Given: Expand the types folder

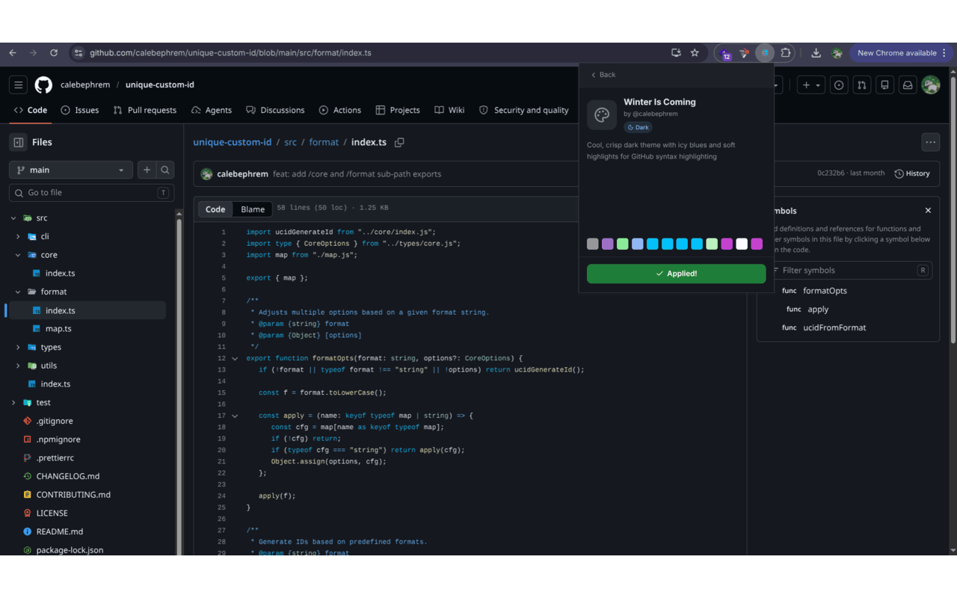Looking at the screenshot, I should tap(18, 348).
